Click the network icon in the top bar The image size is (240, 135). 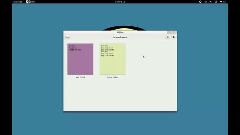tap(216, 1)
